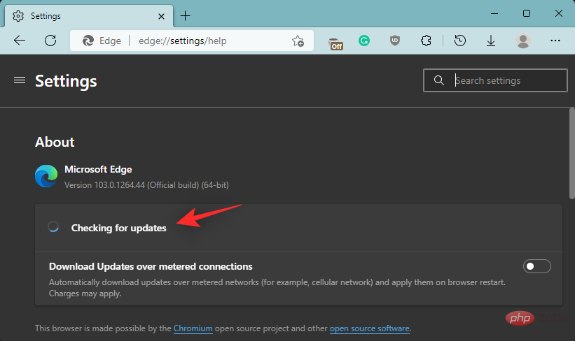
Task: Maximize the browser window
Action: coord(527,13)
